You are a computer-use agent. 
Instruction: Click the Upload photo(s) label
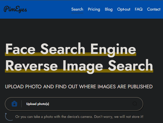pyautogui.click(x=38, y=104)
